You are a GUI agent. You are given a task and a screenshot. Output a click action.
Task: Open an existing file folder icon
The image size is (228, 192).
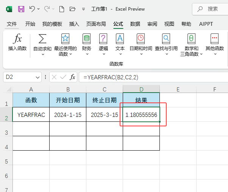click(72, 9)
